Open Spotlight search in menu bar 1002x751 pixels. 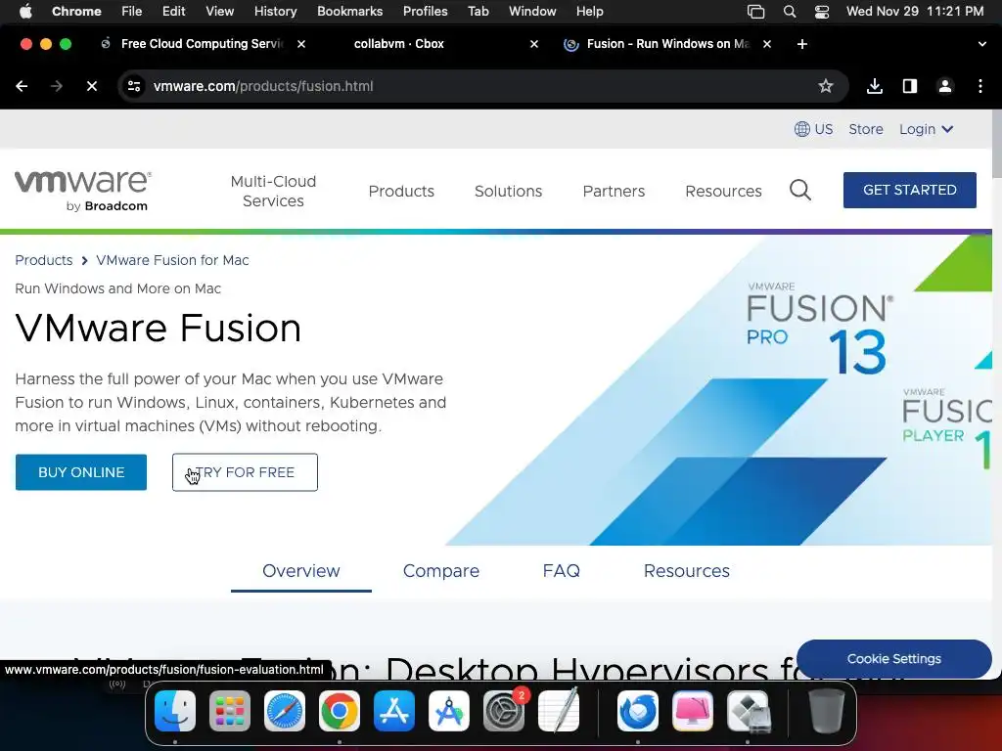[x=790, y=11]
